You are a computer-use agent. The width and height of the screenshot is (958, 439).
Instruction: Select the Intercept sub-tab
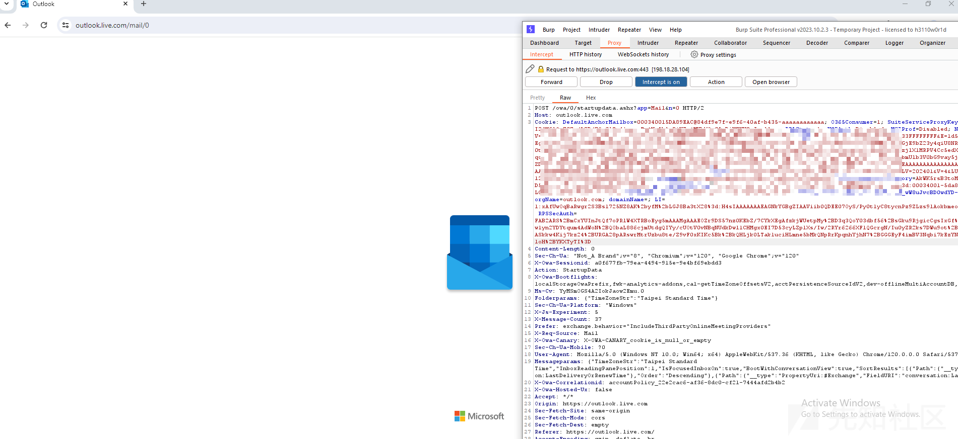(541, 54)
